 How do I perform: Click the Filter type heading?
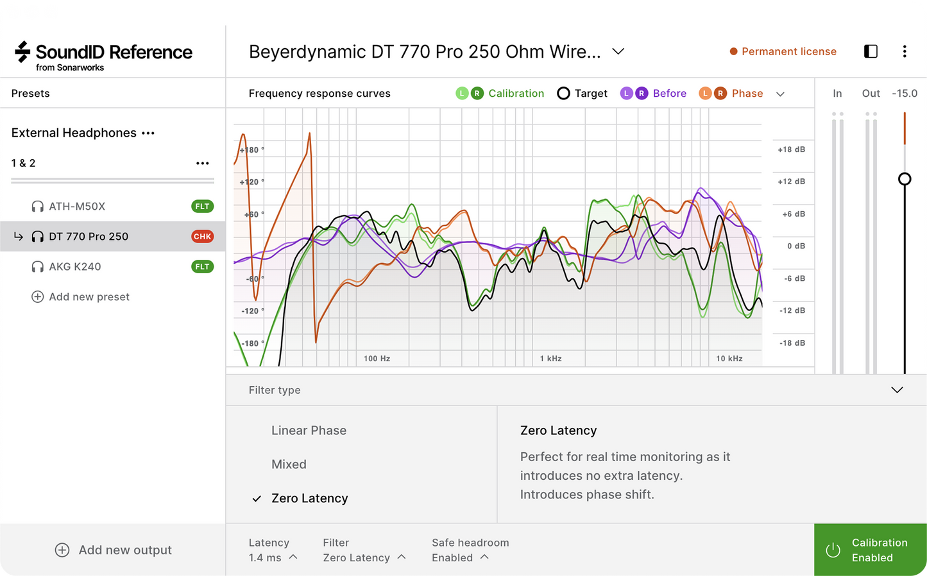click(x=275, y=390)
